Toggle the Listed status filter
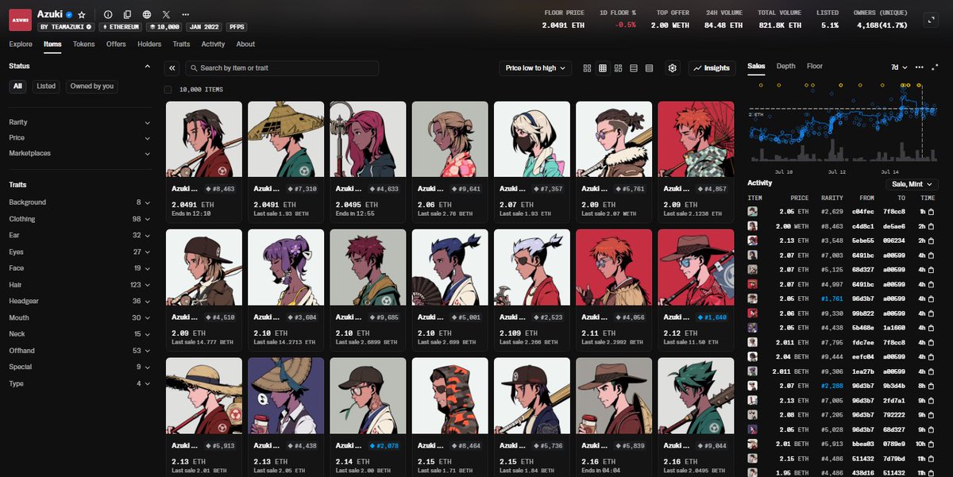 [46, 86]
